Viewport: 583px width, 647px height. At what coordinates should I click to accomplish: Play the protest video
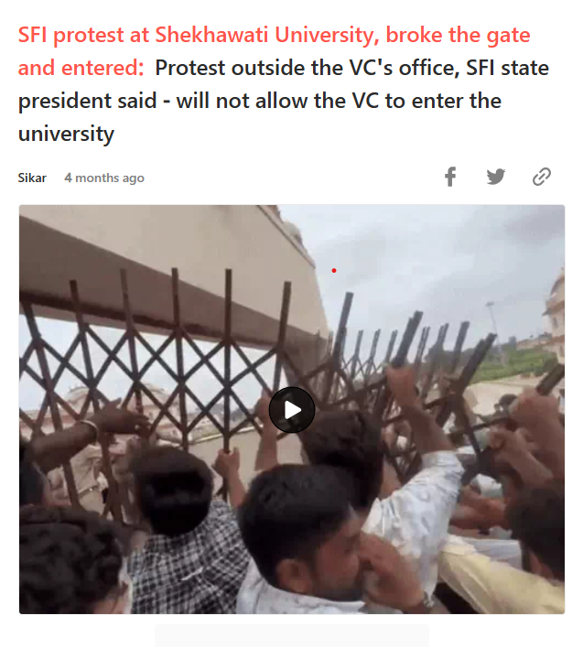[292, 410]
